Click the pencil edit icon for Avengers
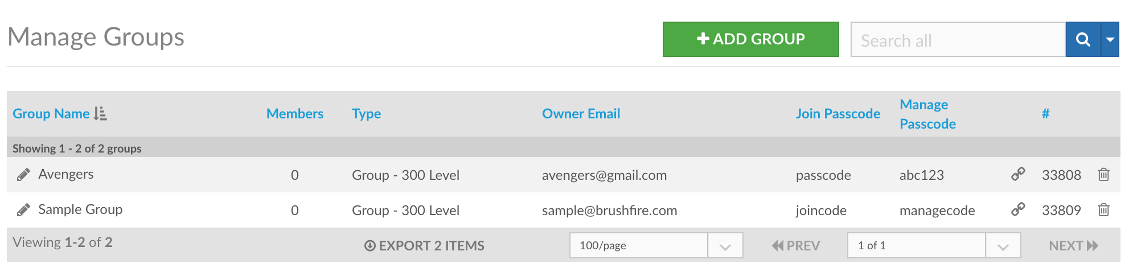Viewport: 1133px width, 280px height. point(23,175)
